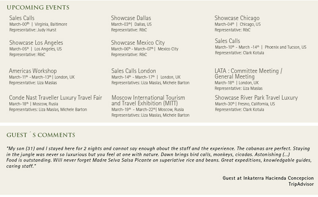
Task: Click March-30th Fresno, California date line
Action: coord(245,104)
